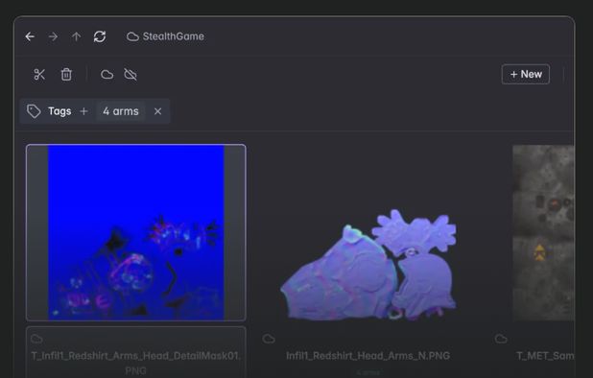The height and width of the screenshot is (378, 593).
Task: Click the StealthGame location breadcrumb
Action: coord(166,36)
